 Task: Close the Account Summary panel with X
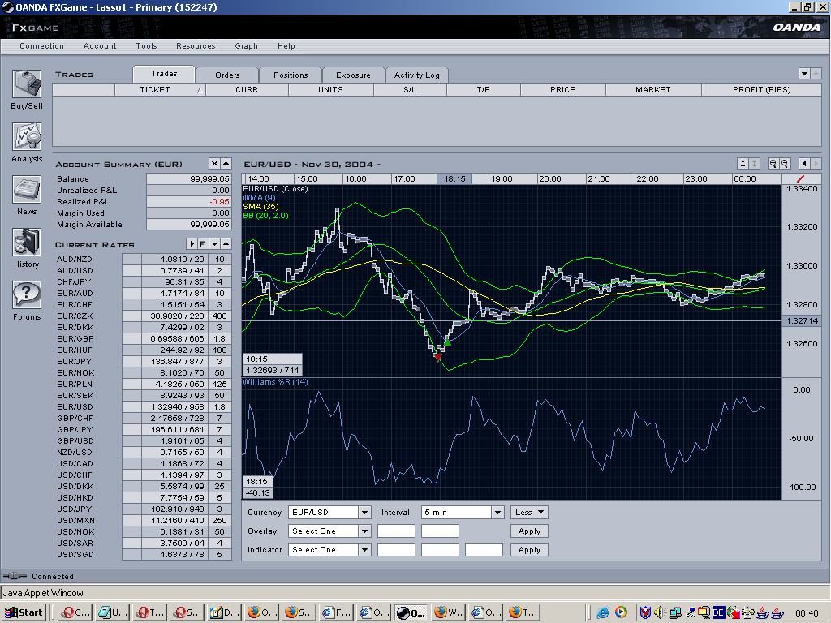[x=214, y=164]
